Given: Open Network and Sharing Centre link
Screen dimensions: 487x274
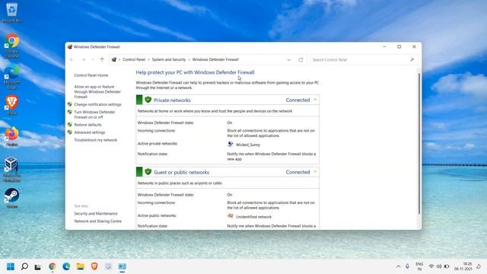Looking at the screenshot, I should pyautogui.click(x=97, y=221).
